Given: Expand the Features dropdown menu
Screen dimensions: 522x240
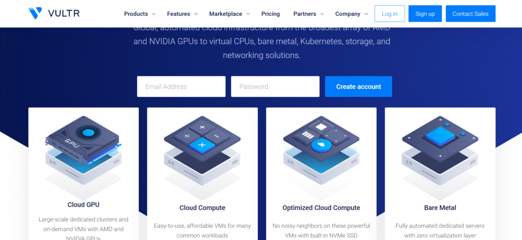Looking at the screenshot, I should click(182, 14).
